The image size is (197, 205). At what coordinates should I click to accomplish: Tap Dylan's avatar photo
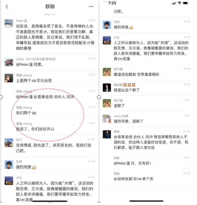(x=9, y=62)
